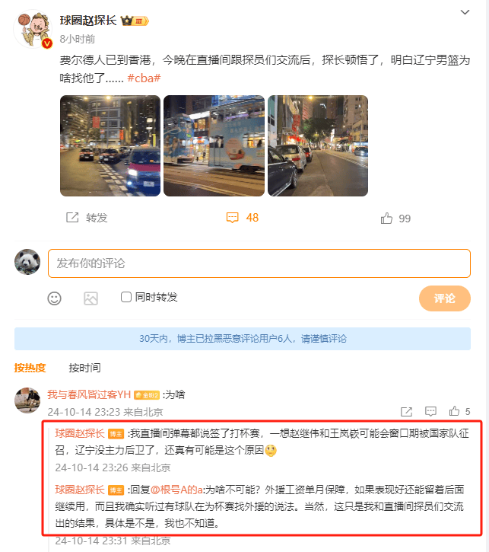Screen dimensions: 489x552
Task: Like the post with 99 thumbs up
Action: (x=386, y=219)
